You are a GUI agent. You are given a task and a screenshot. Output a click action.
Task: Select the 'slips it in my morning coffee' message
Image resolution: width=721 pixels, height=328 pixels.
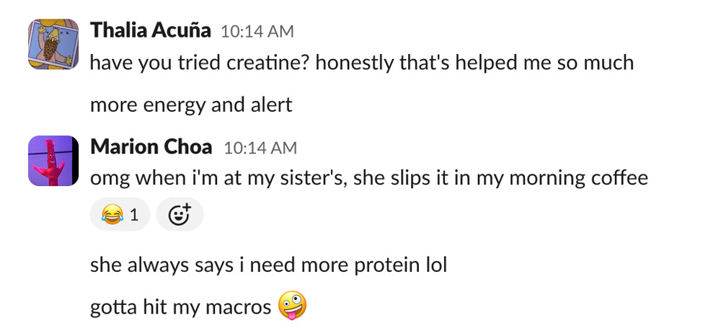pos(368,178)
